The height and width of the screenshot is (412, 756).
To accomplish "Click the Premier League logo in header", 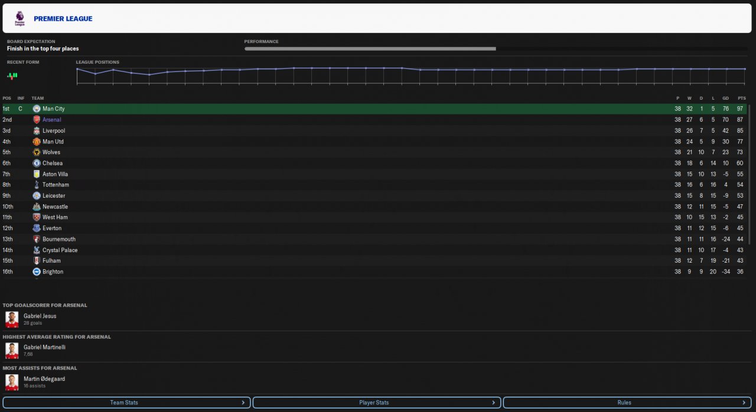I will click(x=20, y=18).
